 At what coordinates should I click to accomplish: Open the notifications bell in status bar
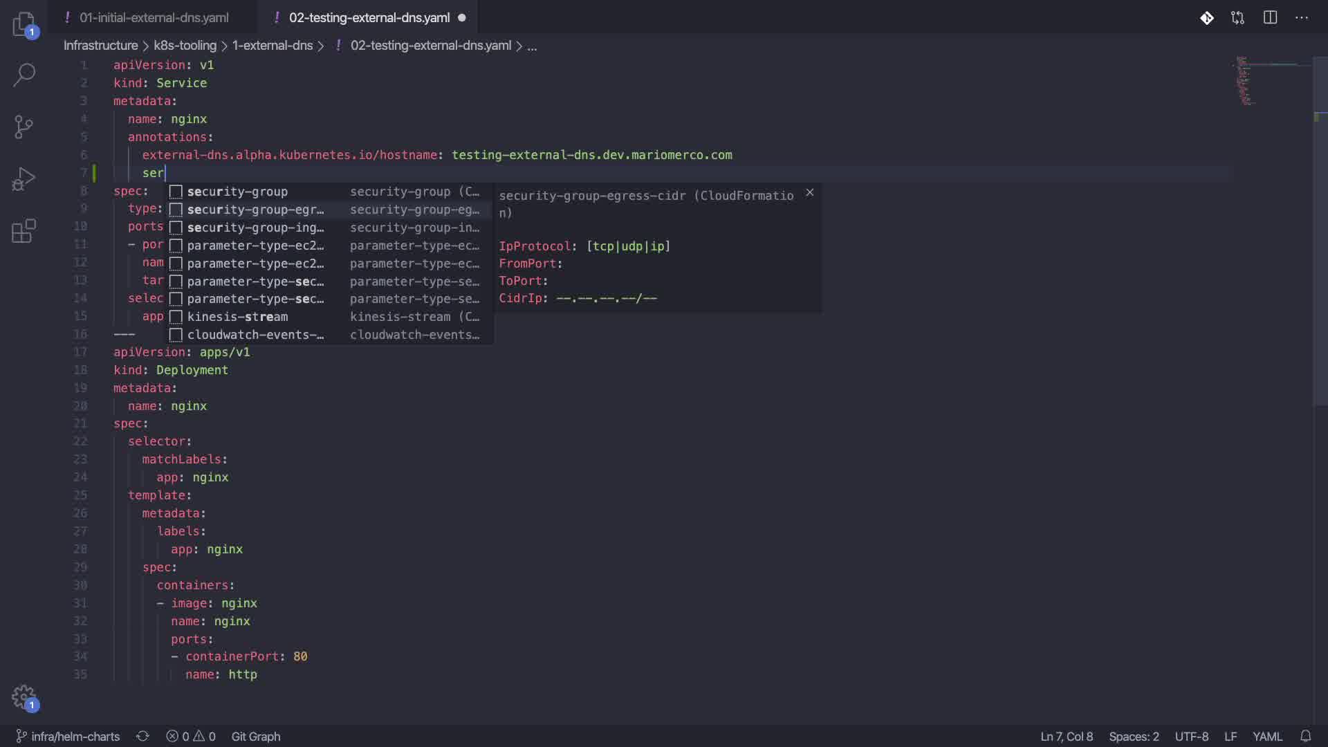pos(1305,736)
